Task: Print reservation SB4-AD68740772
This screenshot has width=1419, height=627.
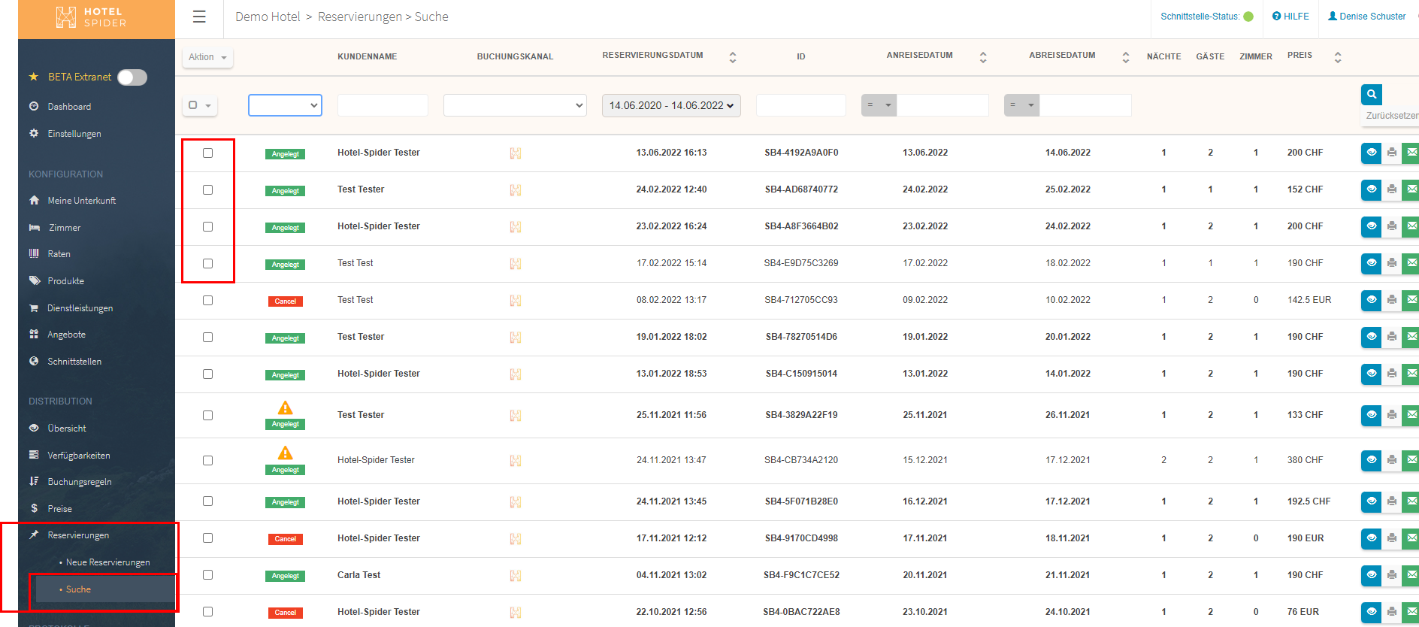Action: point(1391,189)
